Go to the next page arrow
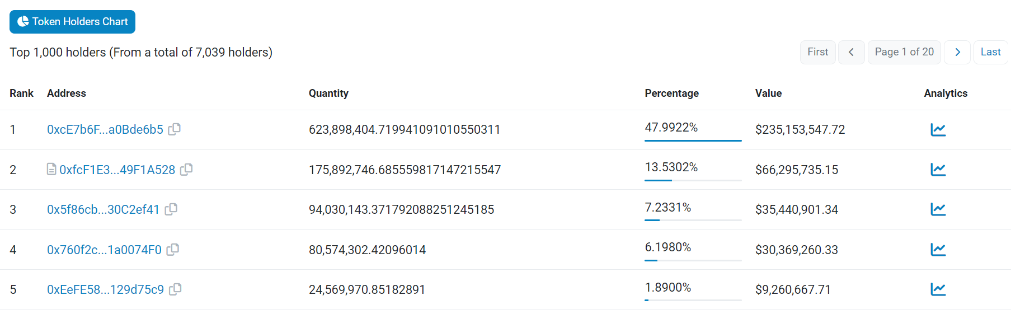The image size is (1011, 314). [957, 52]
